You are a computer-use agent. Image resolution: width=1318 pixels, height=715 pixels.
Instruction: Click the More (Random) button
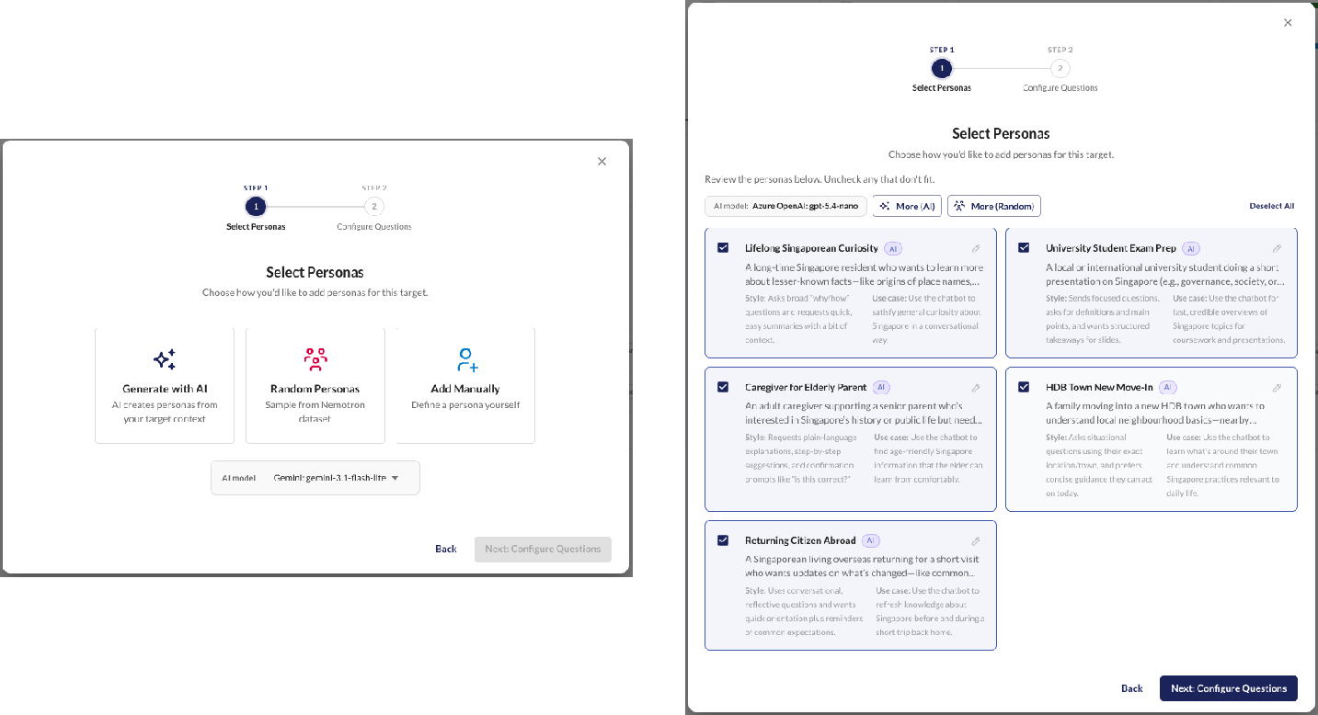[994, 206]
